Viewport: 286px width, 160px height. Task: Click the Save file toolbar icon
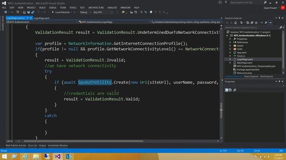tap(29, 12)
